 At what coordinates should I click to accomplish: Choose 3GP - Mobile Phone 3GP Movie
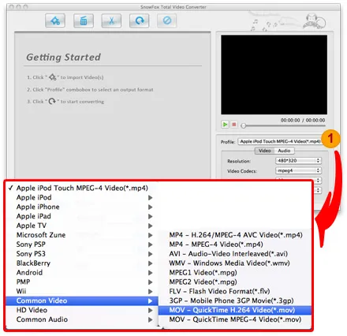(x=235, y=301)
